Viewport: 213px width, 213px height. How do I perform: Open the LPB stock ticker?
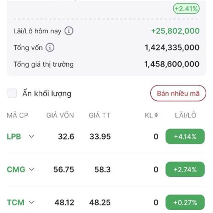[x=14, y=137]
